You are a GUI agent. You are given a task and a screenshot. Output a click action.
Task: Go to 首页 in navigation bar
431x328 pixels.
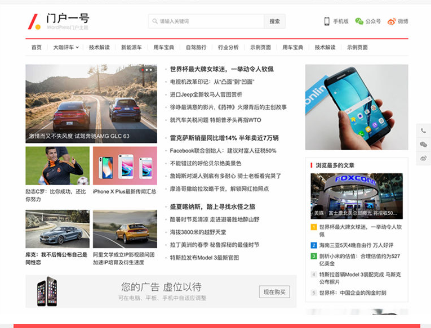[37, 47]
